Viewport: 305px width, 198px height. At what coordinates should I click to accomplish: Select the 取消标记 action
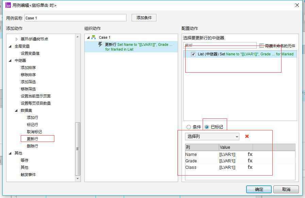[34, 132]
